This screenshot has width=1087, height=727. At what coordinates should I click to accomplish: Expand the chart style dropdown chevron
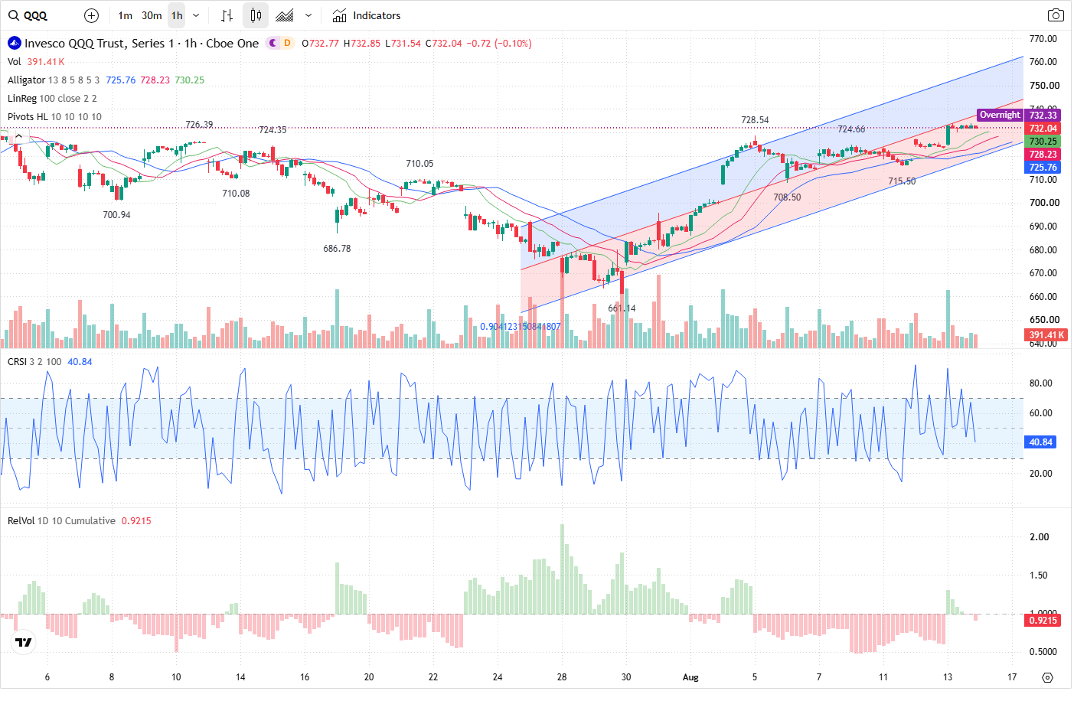308,15
